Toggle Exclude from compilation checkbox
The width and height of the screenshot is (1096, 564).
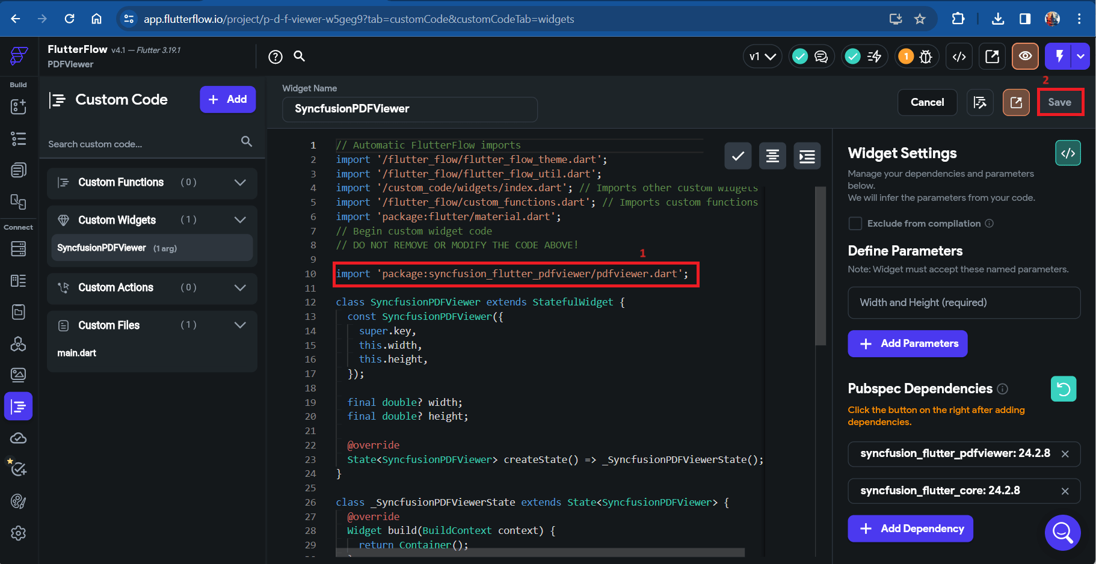[855, 224]
